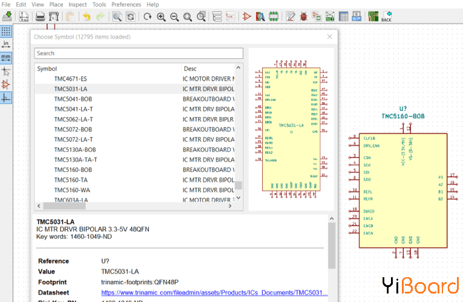
Task: Refresh the schematic view
Action: (147, 16)
